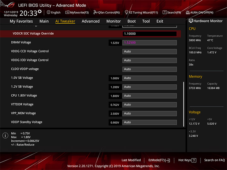Select 1.2V SB Voltage label
Screen dimensions: 227x170
pyautogui.click(x=22, y=87)
